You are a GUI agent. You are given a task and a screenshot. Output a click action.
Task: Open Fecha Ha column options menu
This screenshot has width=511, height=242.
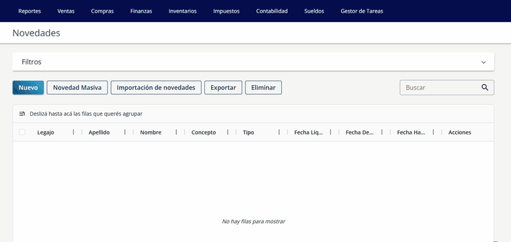click(x=434, y=132)
